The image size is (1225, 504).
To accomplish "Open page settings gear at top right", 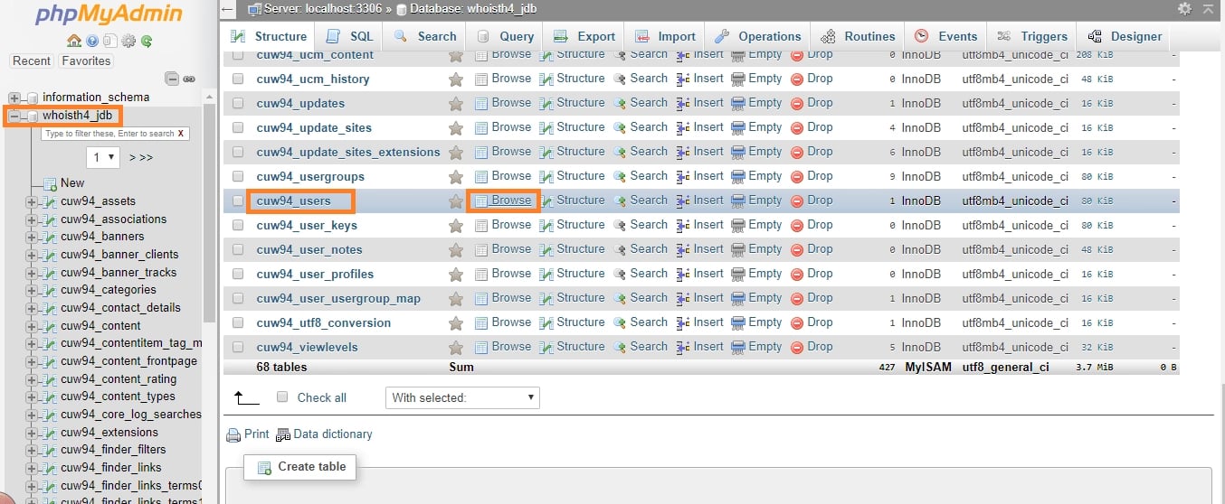I will (x=1185, y=8).
